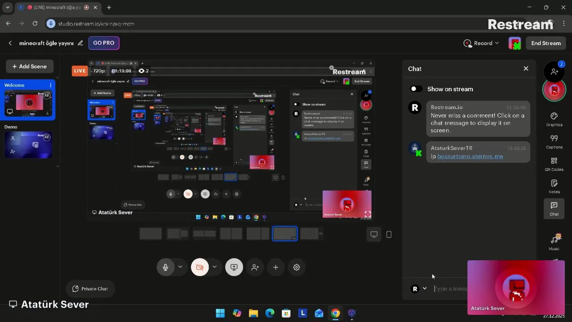The height and width of the screenshot is (322, 572).
Task: Select the AtaturkSeverTR chat message
Action: coord(478,152)
